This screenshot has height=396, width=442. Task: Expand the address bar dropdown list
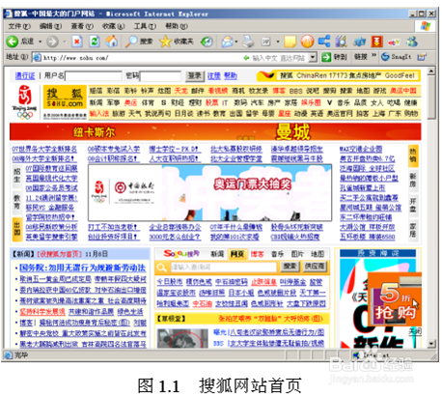coord(313,58)
